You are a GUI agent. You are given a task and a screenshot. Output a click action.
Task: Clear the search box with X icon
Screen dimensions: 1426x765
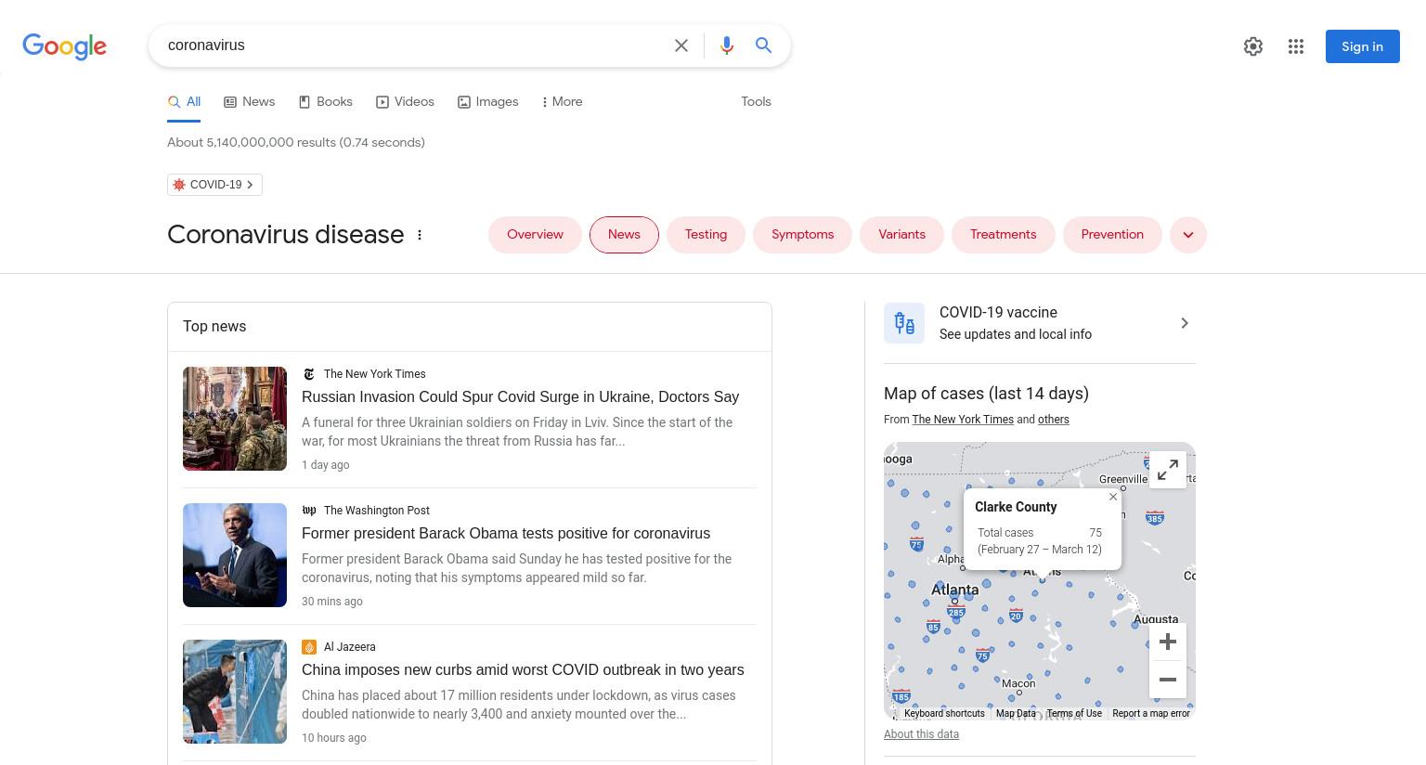click(x=681, y=45)
